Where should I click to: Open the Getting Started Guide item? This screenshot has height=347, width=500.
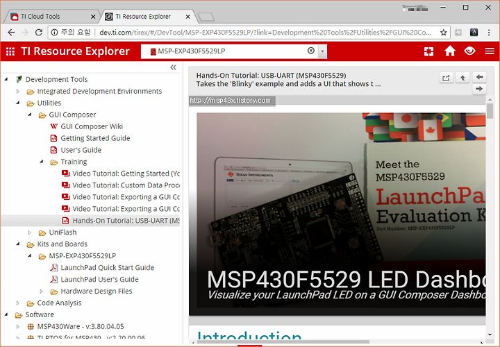(95, 138)
